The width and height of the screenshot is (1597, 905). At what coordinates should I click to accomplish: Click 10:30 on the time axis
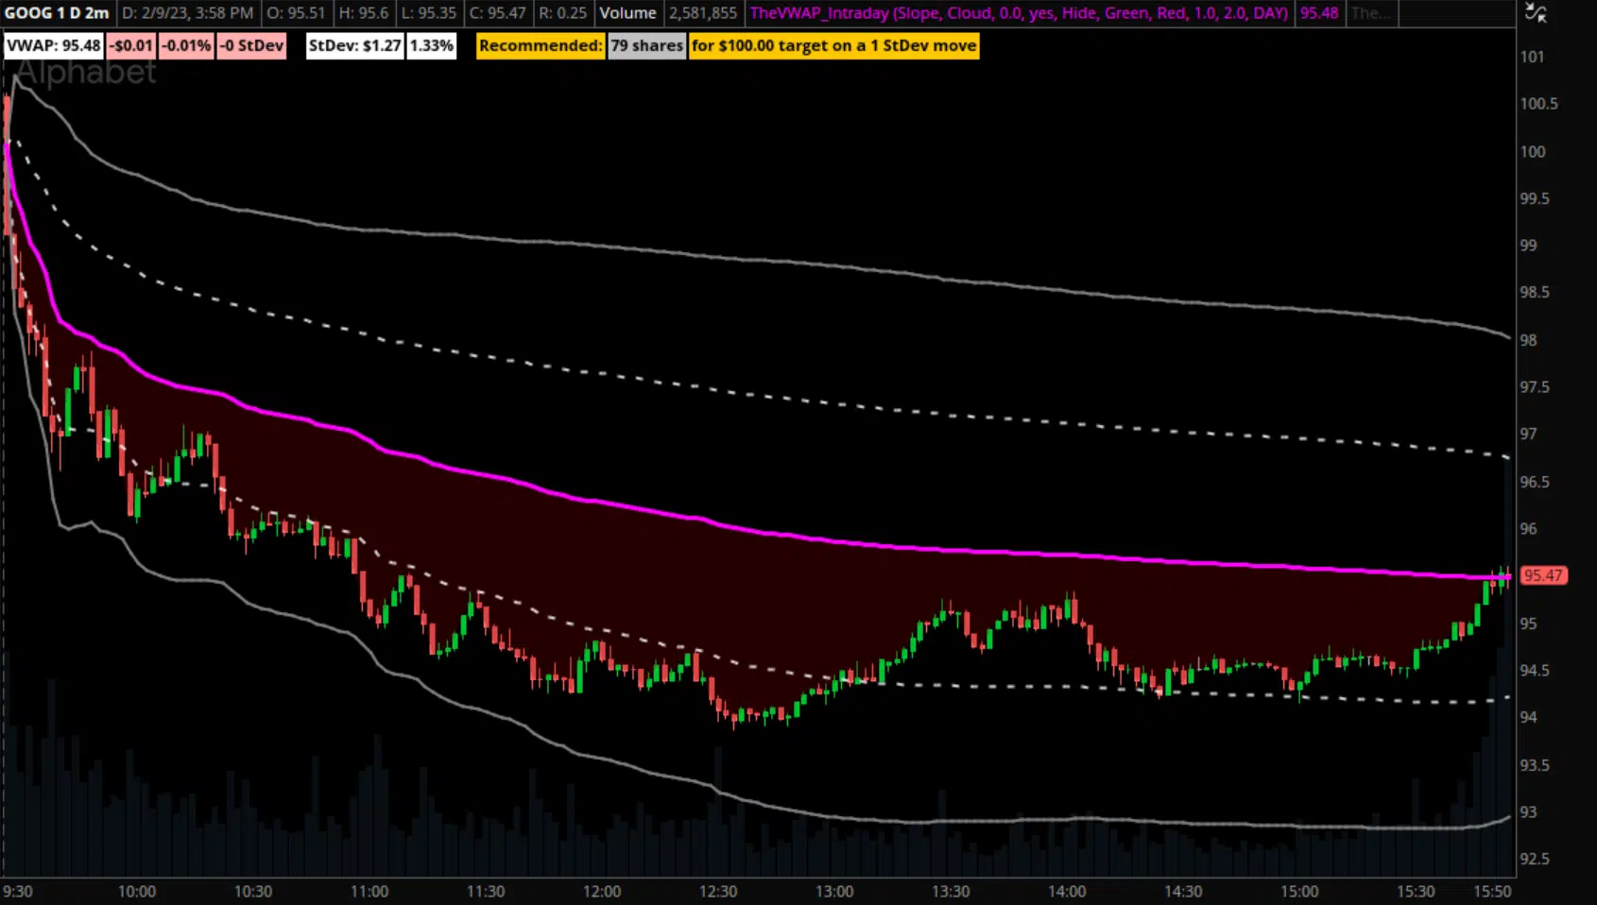tap(253, 892)
